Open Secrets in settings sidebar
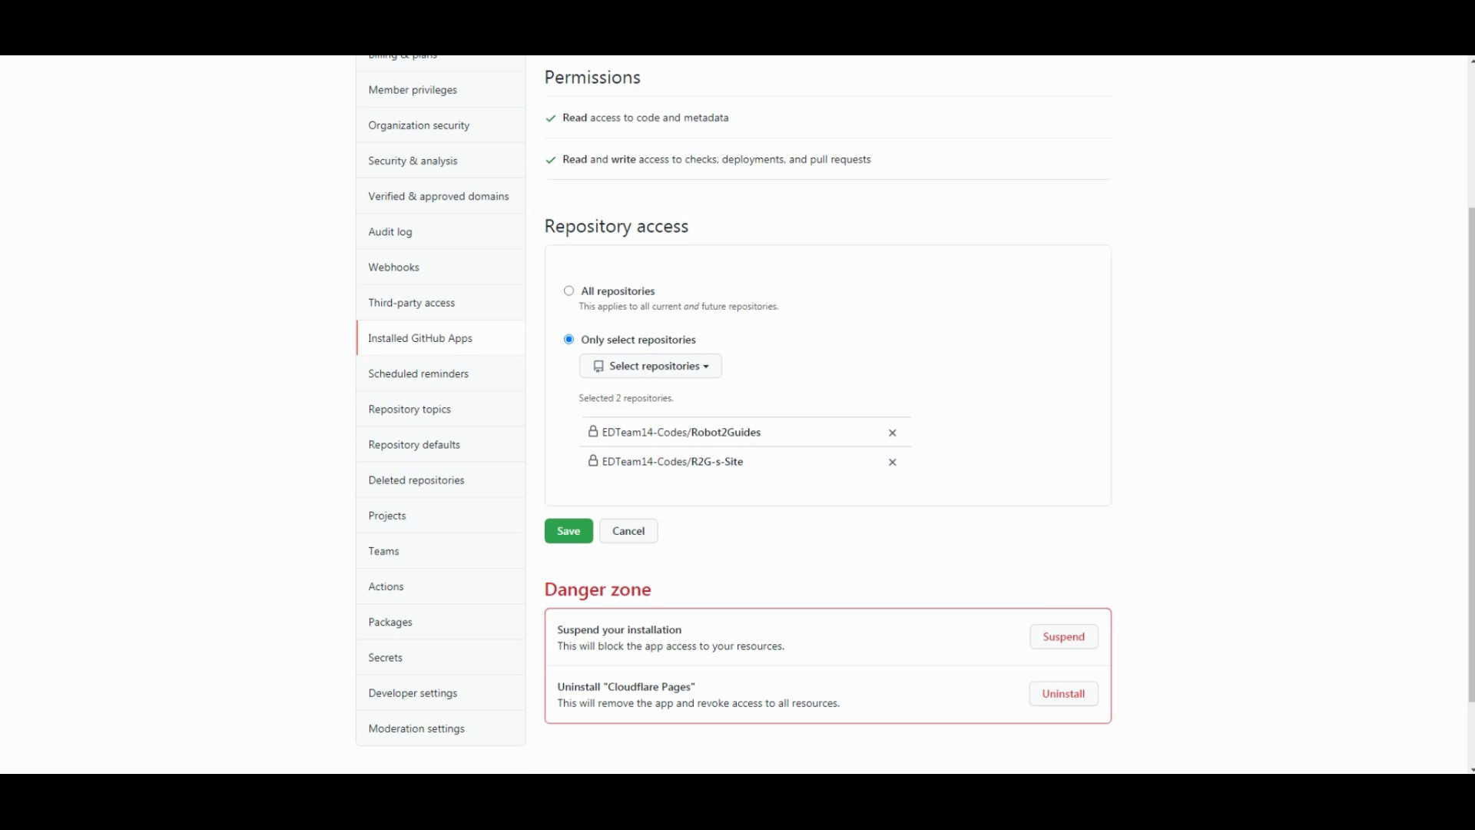This screenshot has height=830, width=1475. (385, 658)
